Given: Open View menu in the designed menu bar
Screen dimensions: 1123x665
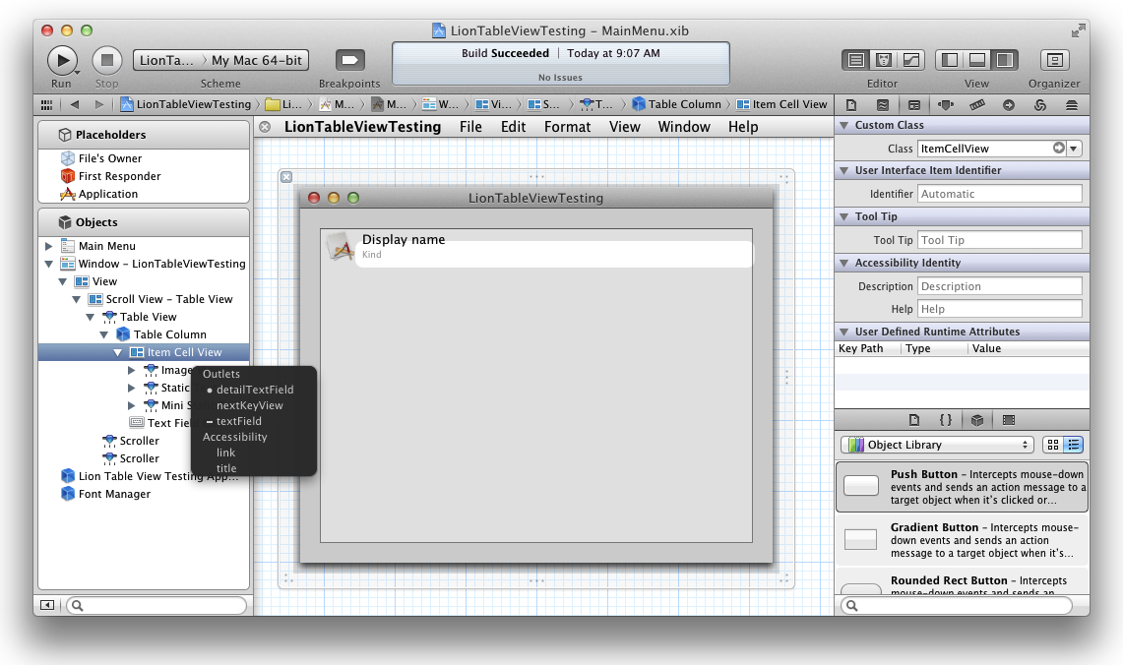Looking at the screenshot, I should click(625, 127).
